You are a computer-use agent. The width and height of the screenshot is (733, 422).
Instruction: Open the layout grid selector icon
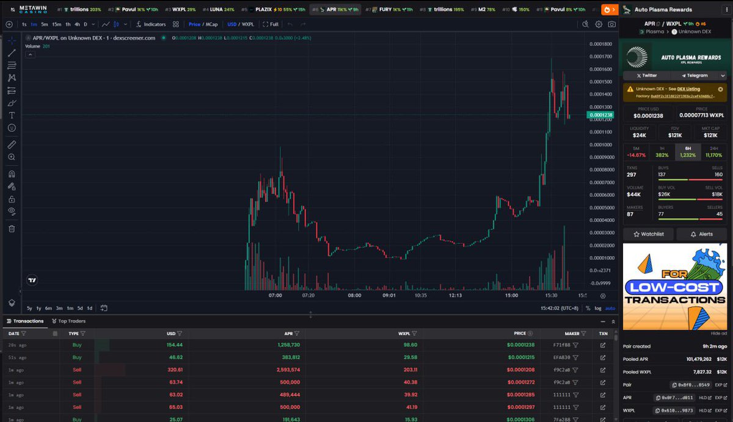click(x=176, y=24)
